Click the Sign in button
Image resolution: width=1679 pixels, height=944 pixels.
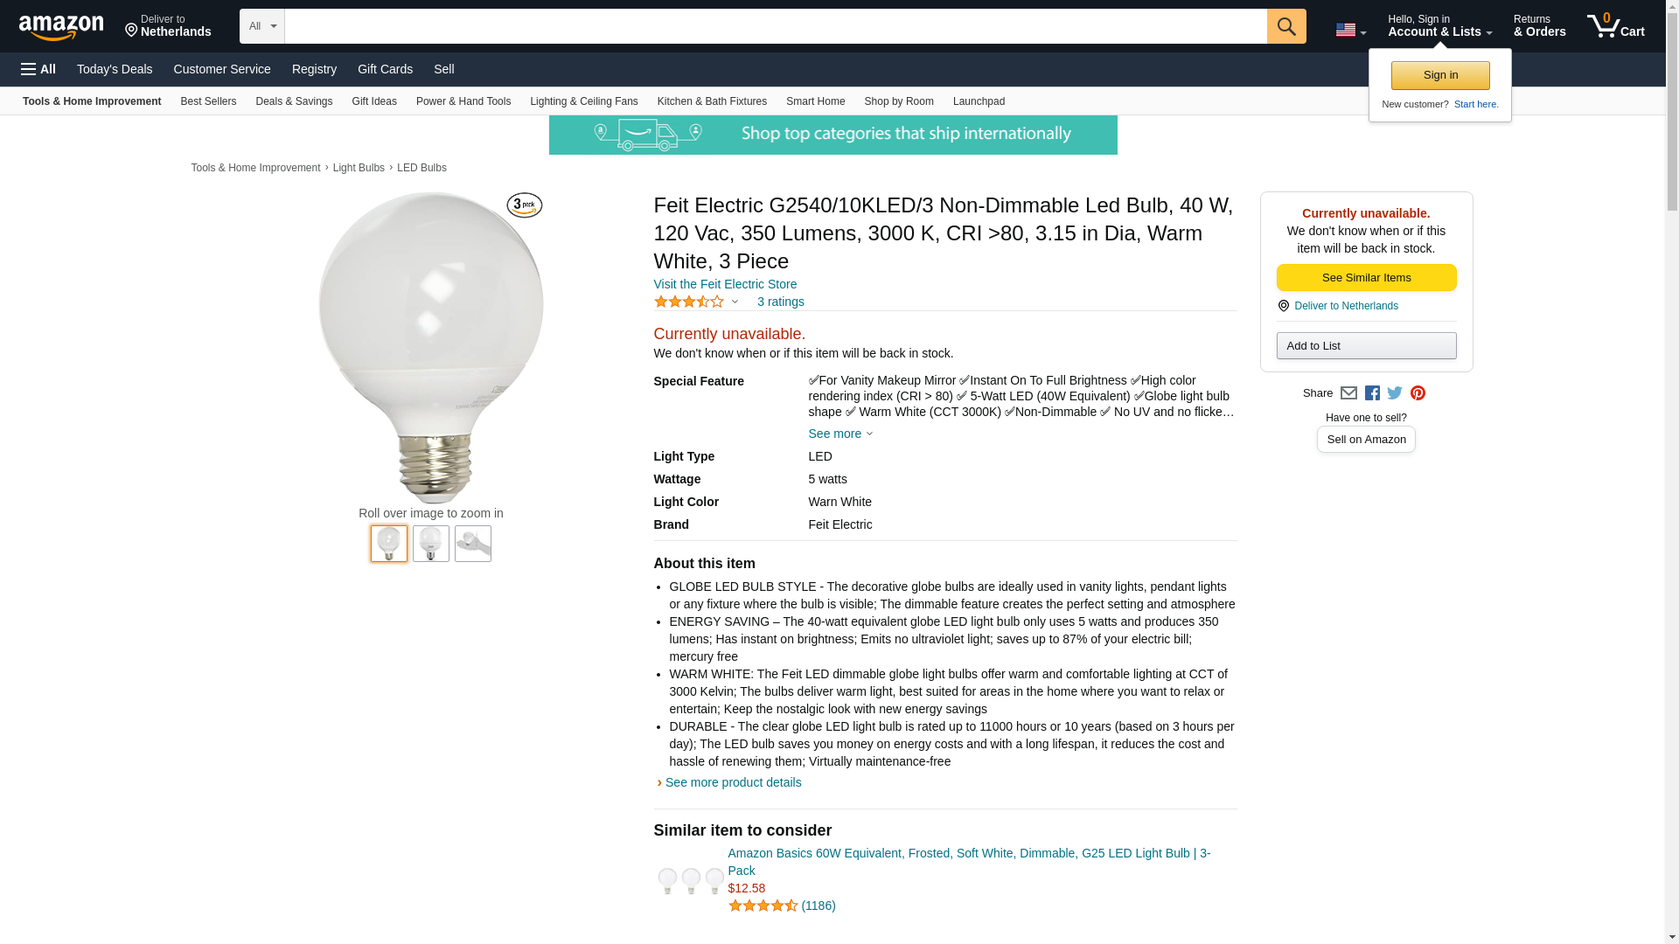click(x=1440, y=75)
